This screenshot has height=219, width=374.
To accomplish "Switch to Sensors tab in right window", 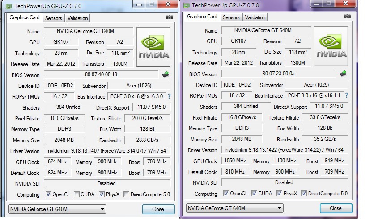I will pyautogui.click(x=231, y=17).
